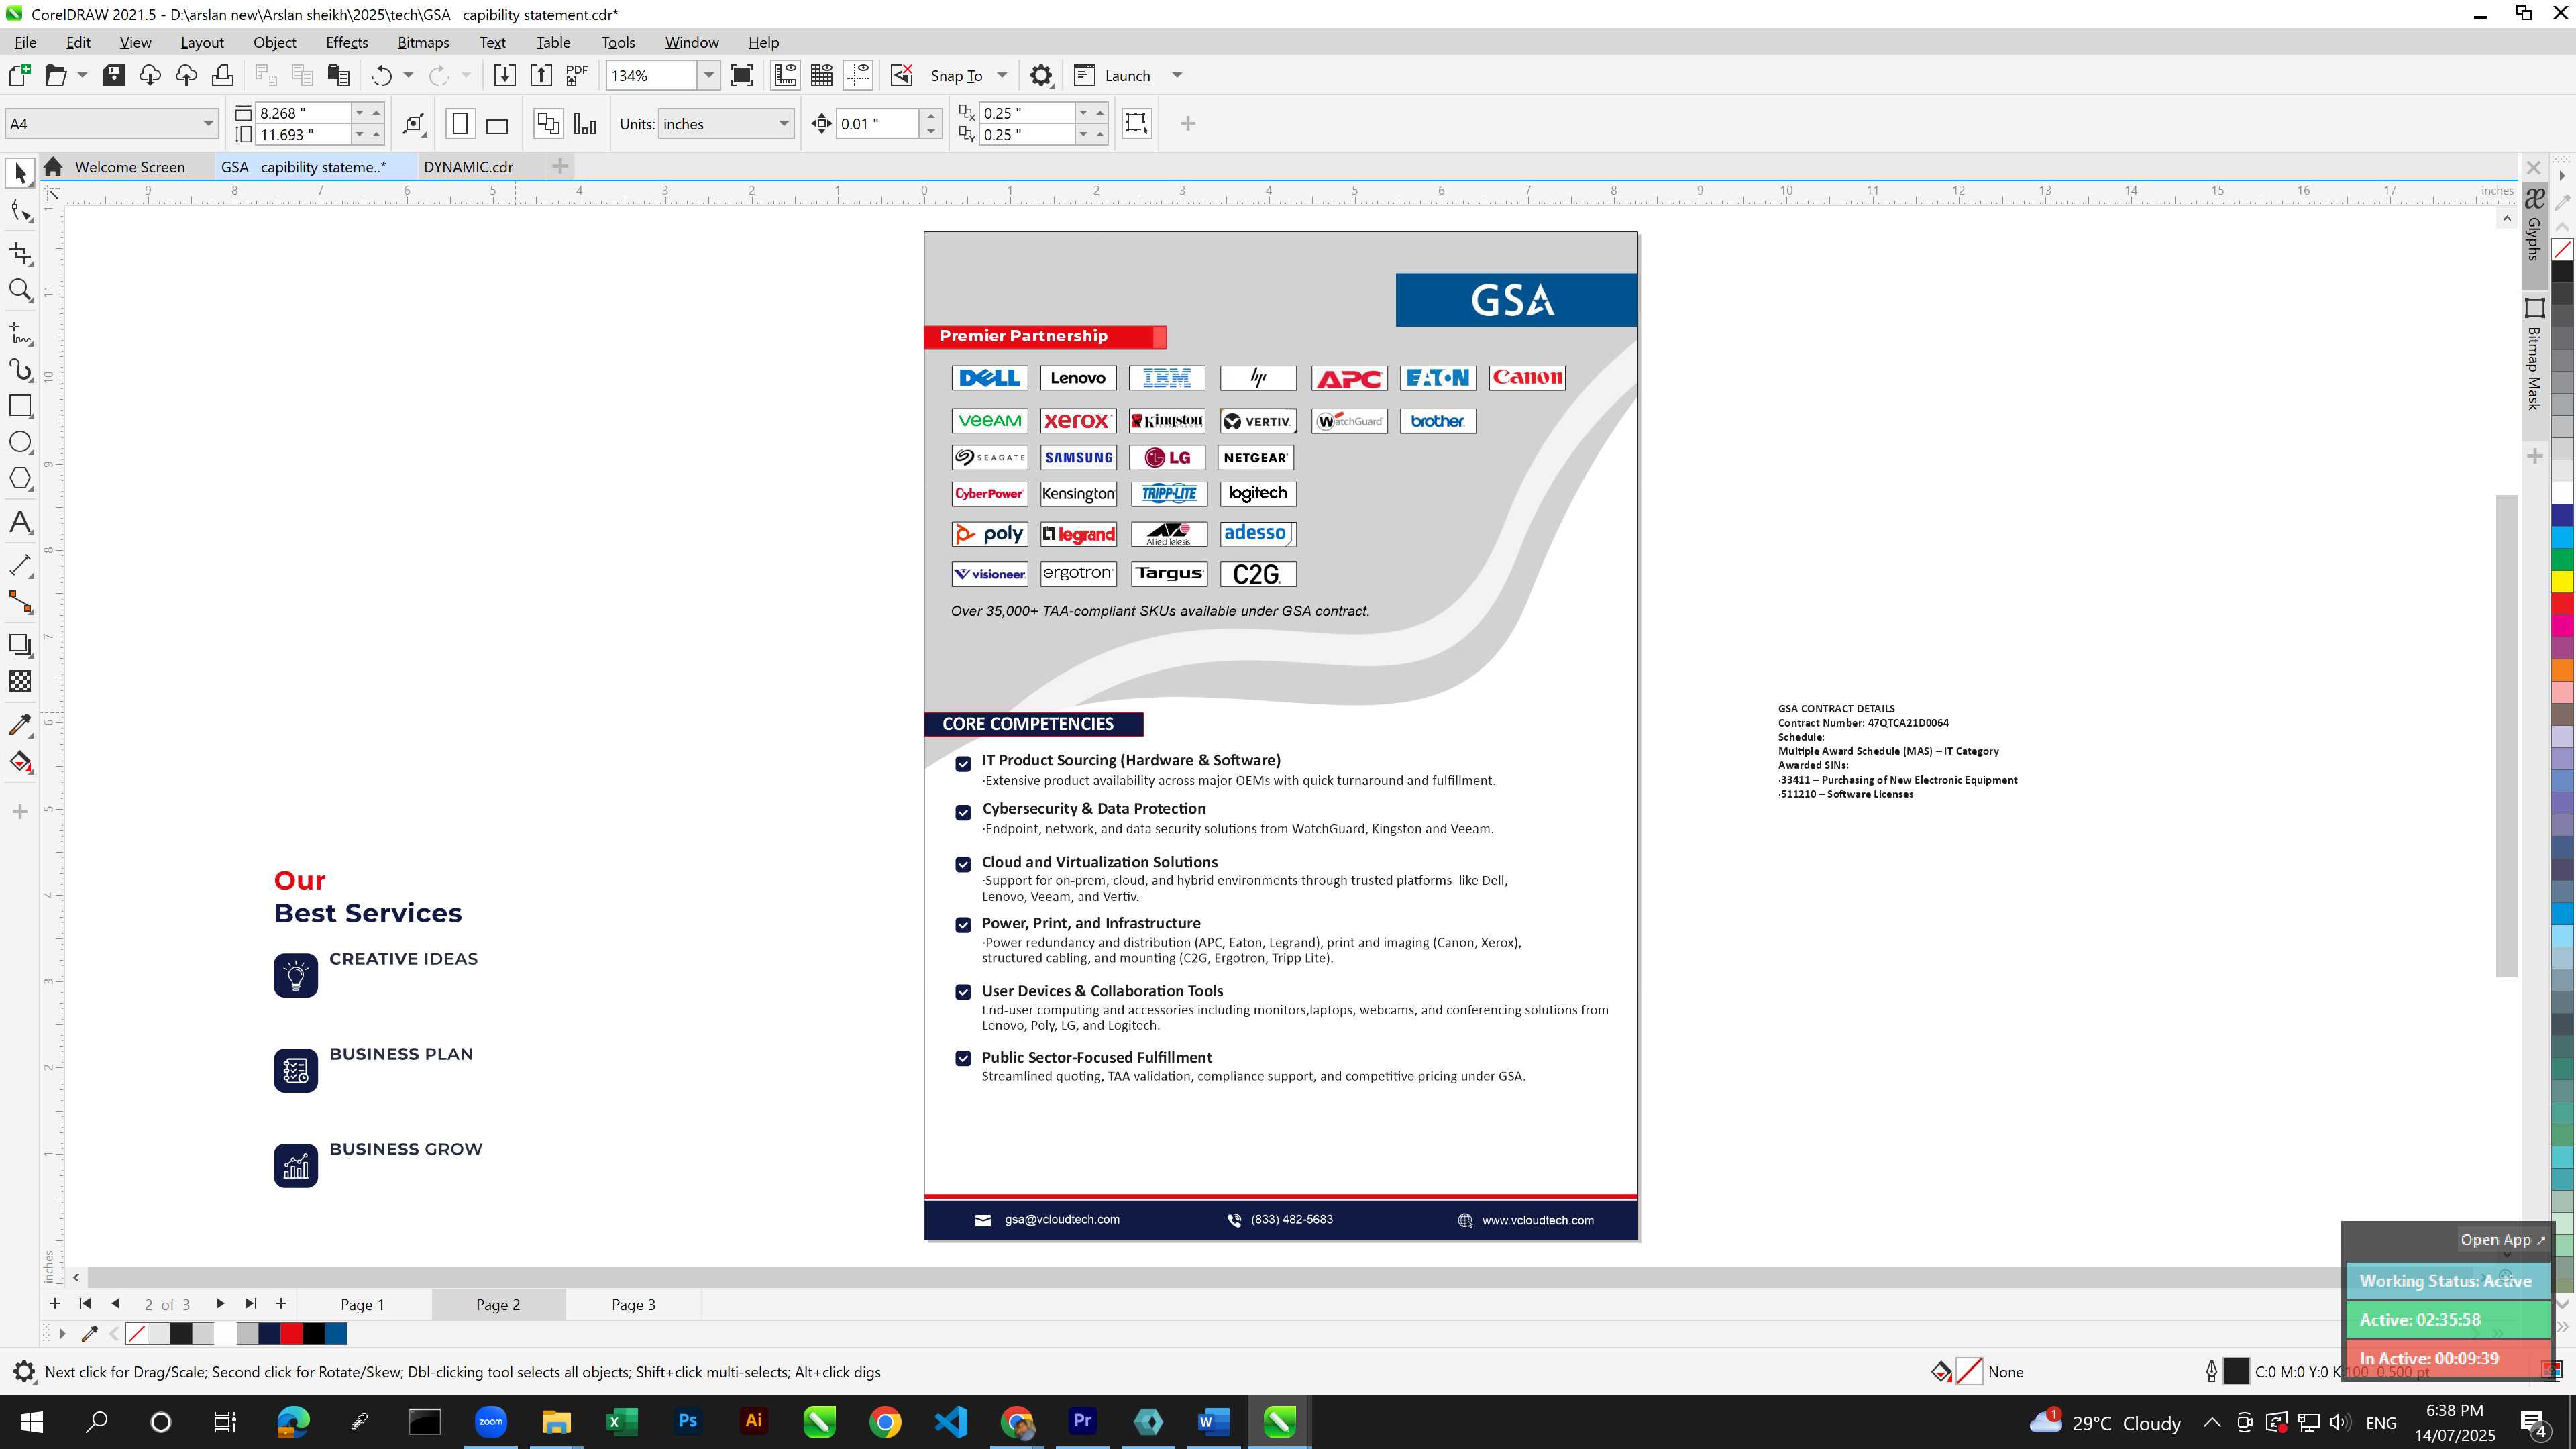Click Launch button in toolbar
This screenshot has width=2576, height=1449.
1113,75
